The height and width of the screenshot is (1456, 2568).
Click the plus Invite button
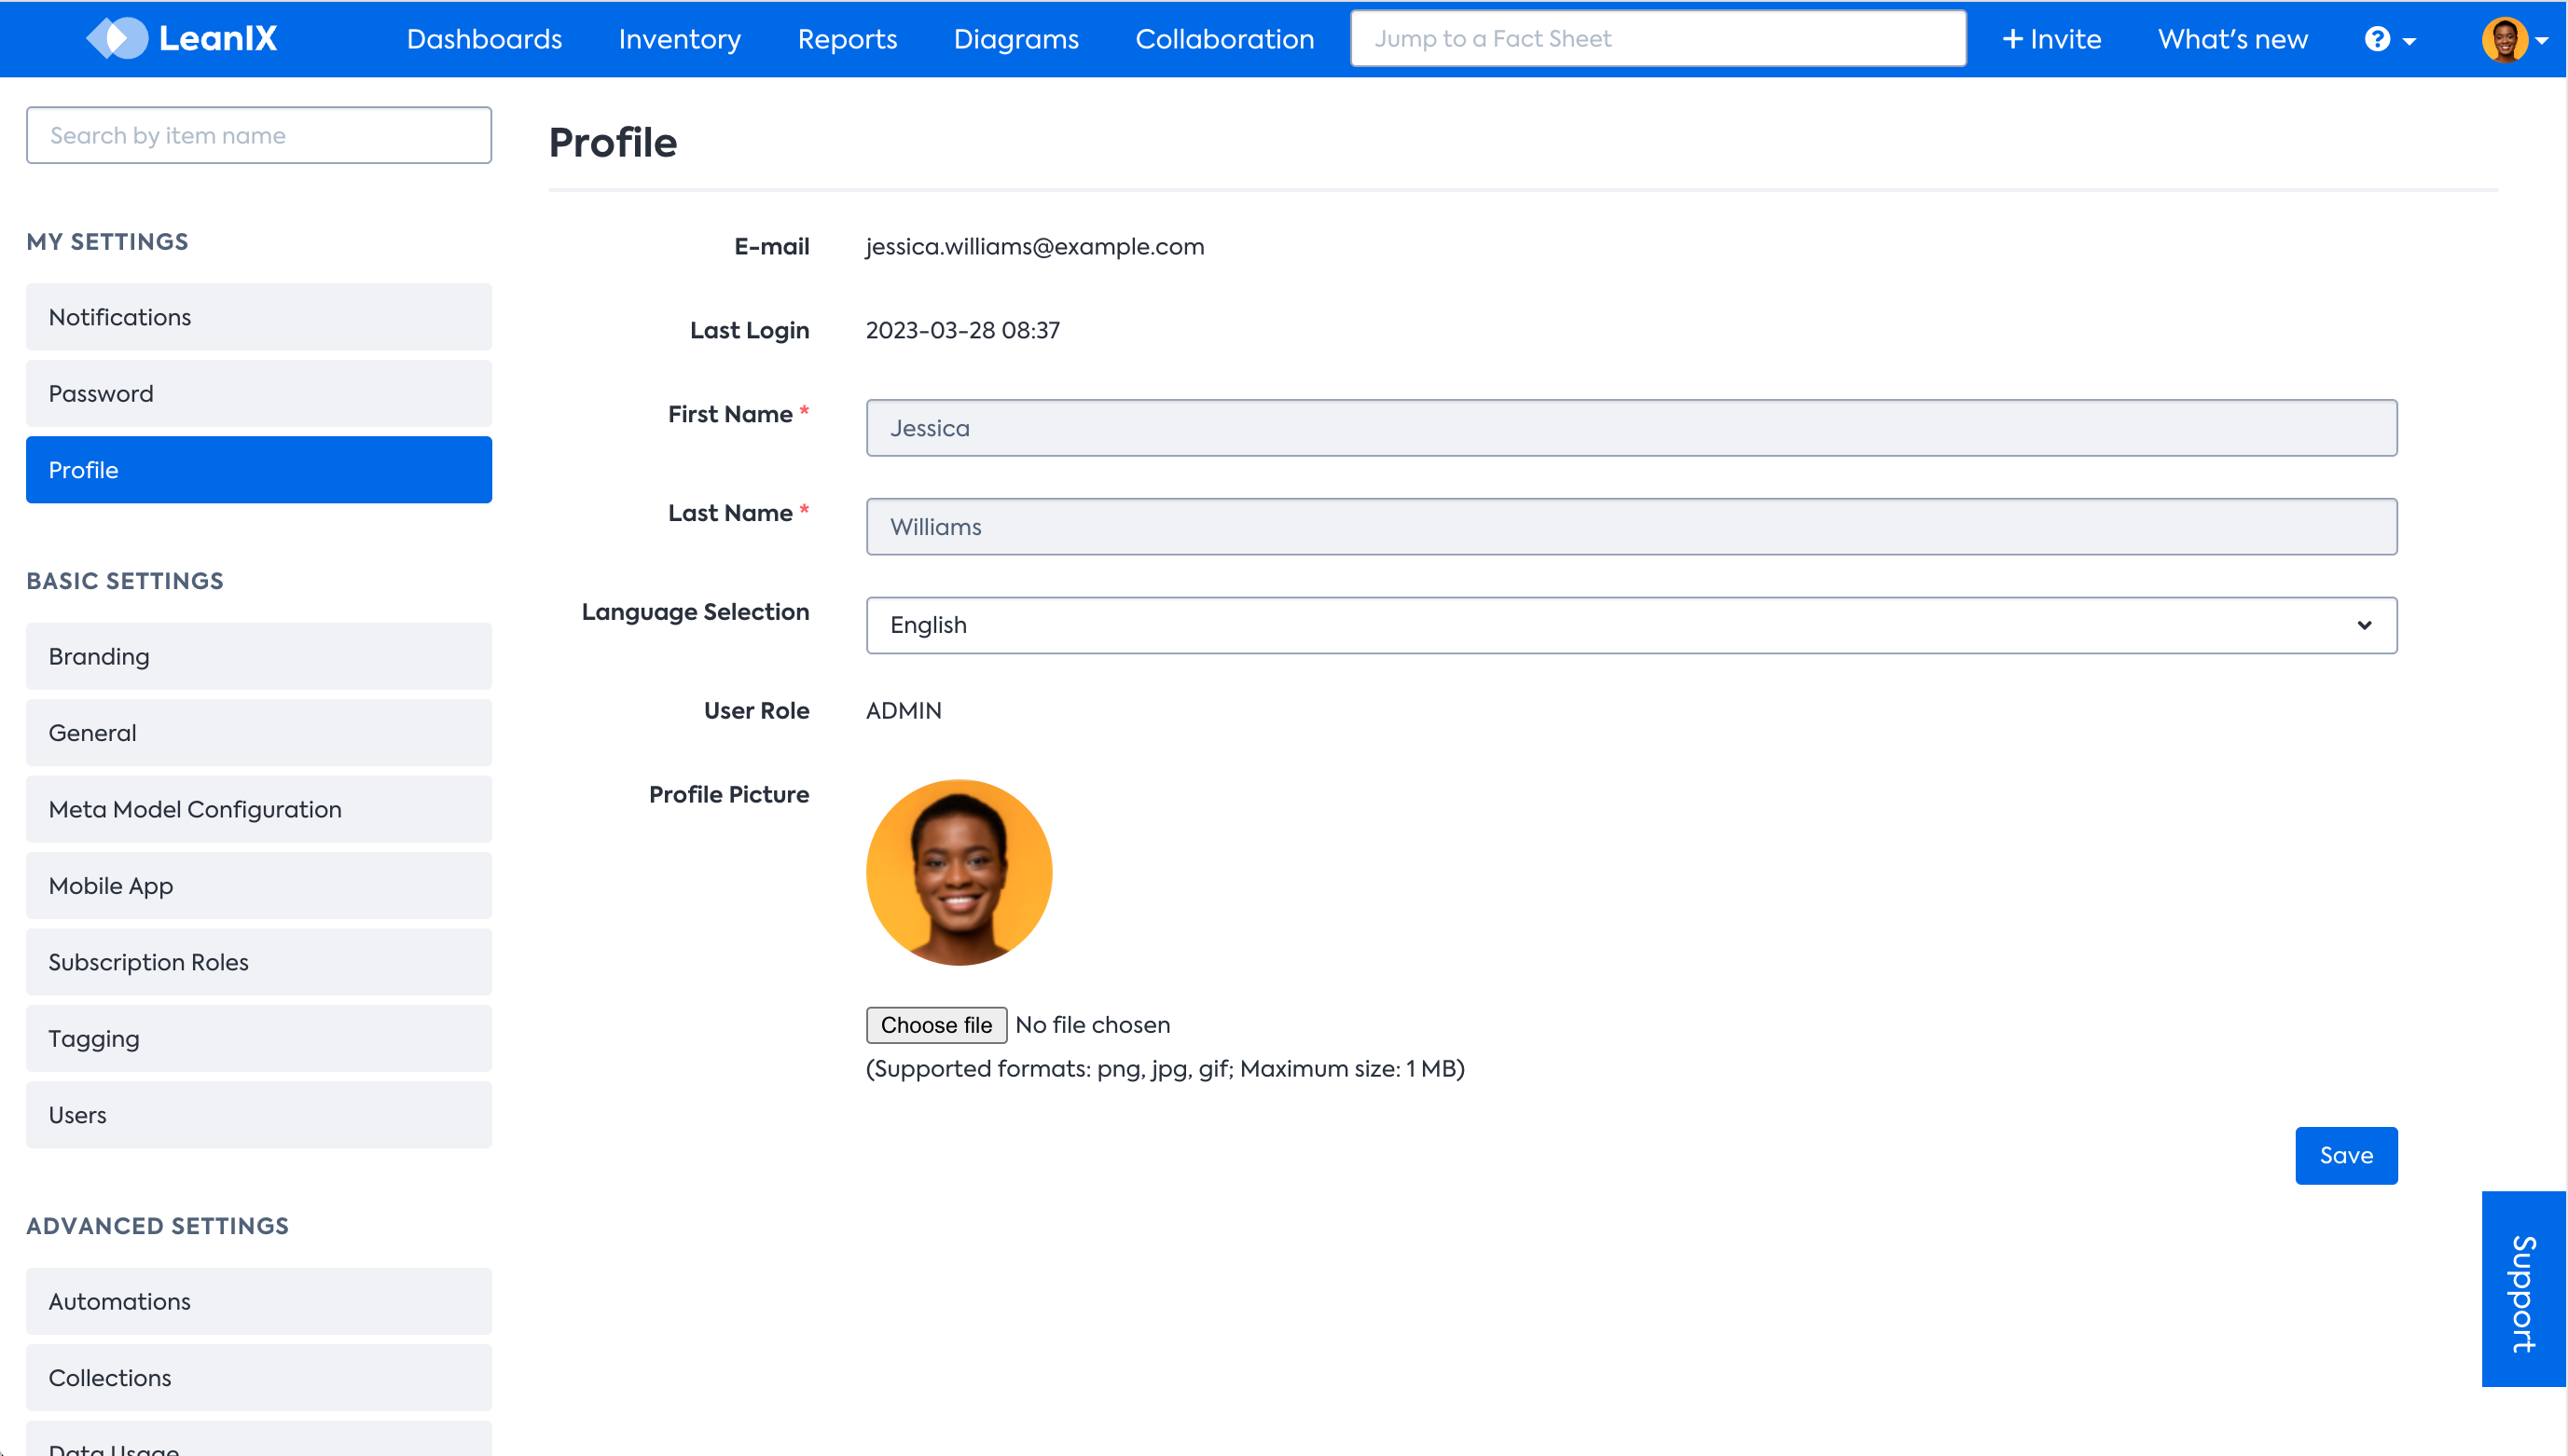[2050, 39]
